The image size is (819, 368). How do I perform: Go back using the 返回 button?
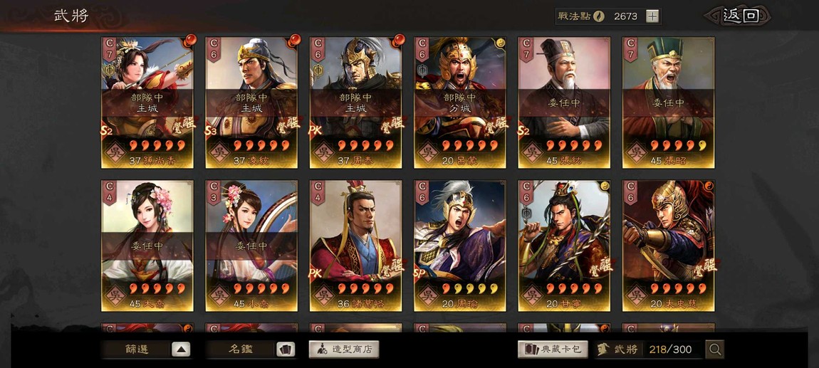(740, 16)
